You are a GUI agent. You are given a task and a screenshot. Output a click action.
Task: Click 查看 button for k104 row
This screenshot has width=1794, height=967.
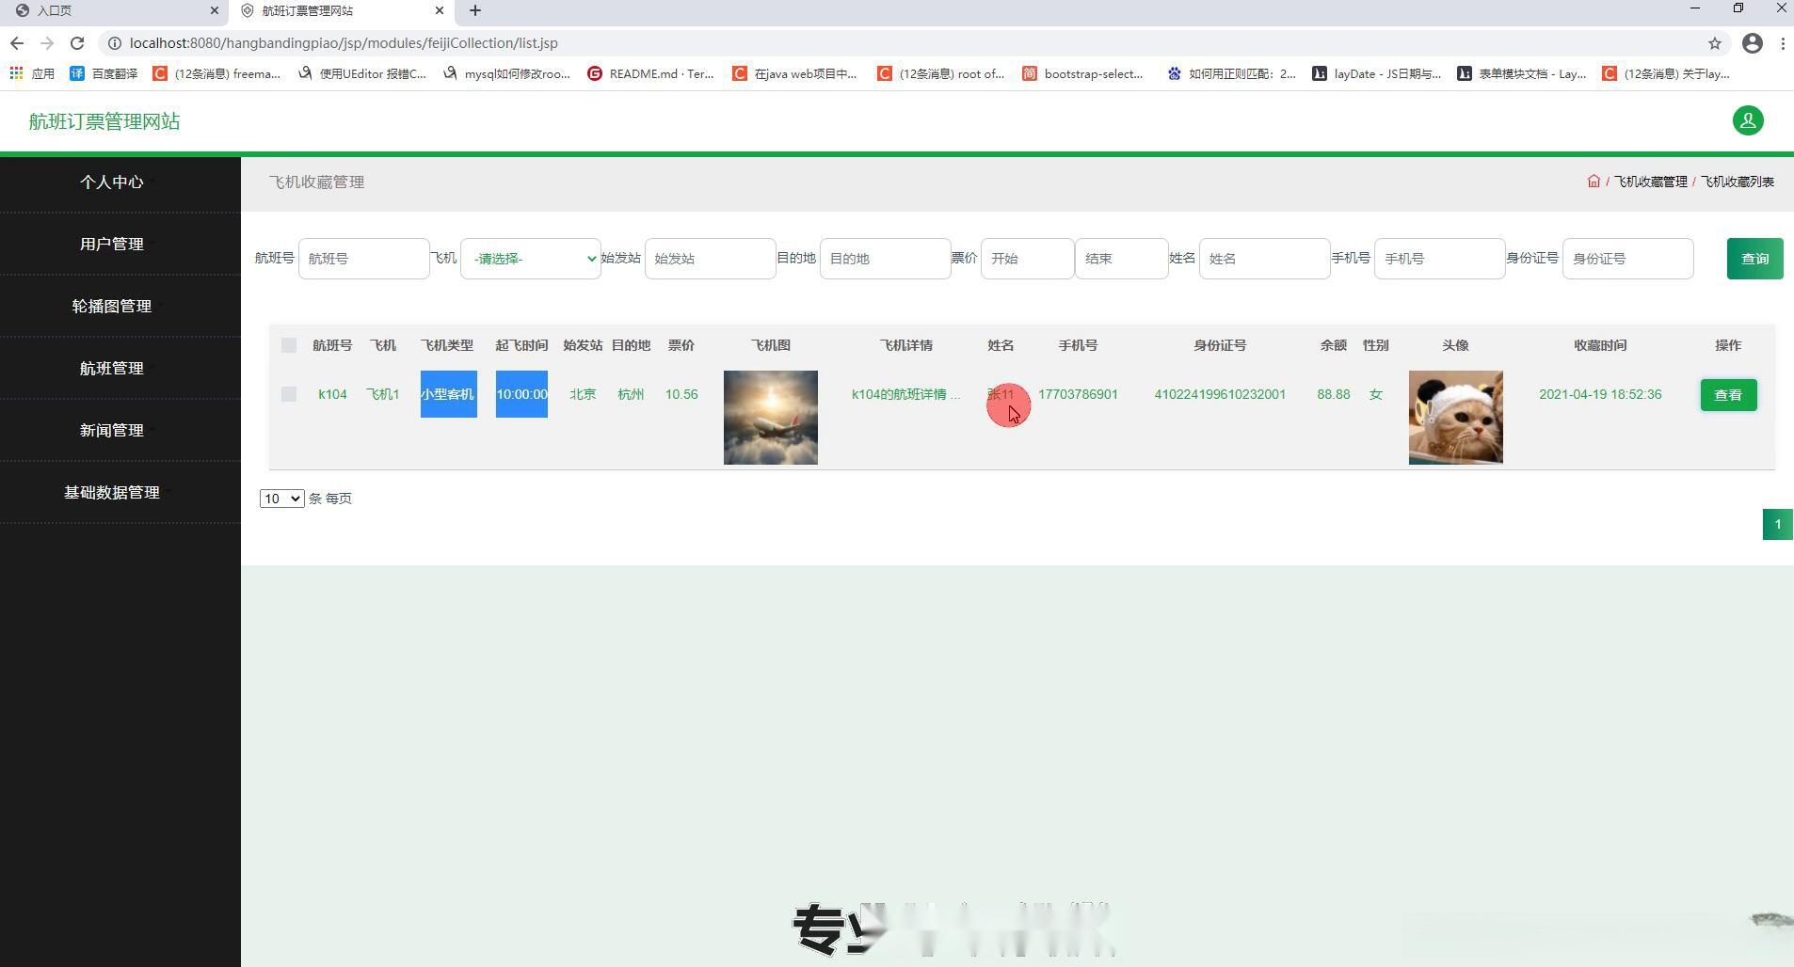pyautogui.click(x=1728, y=395)
